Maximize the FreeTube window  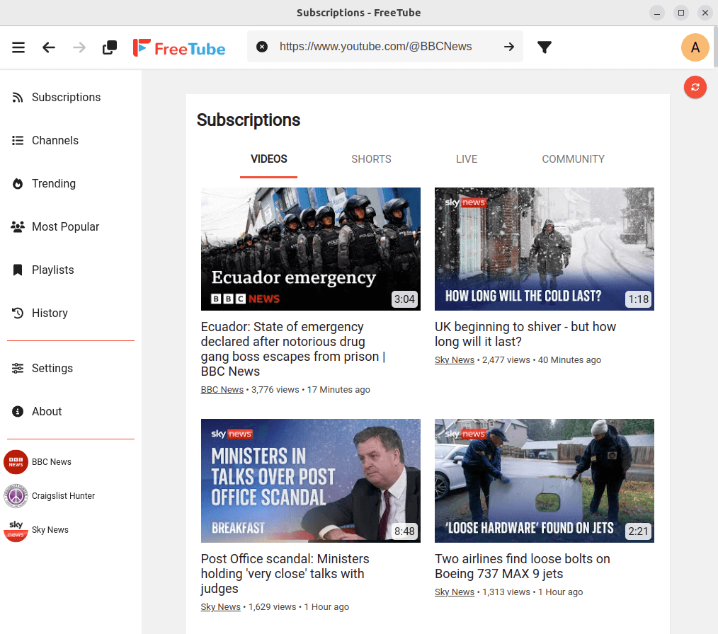[x=681, y=13]
